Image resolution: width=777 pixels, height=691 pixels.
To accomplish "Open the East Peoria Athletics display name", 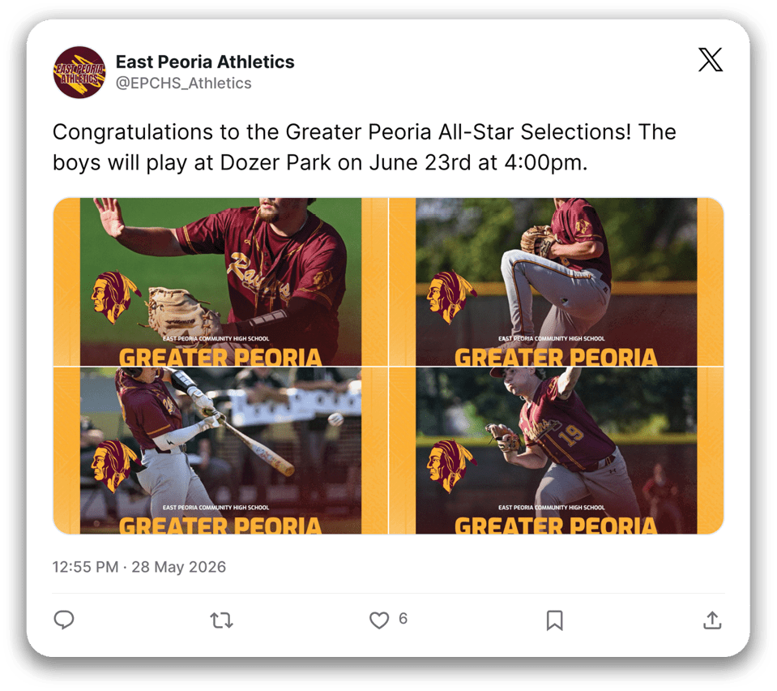I will pos(205,62).
